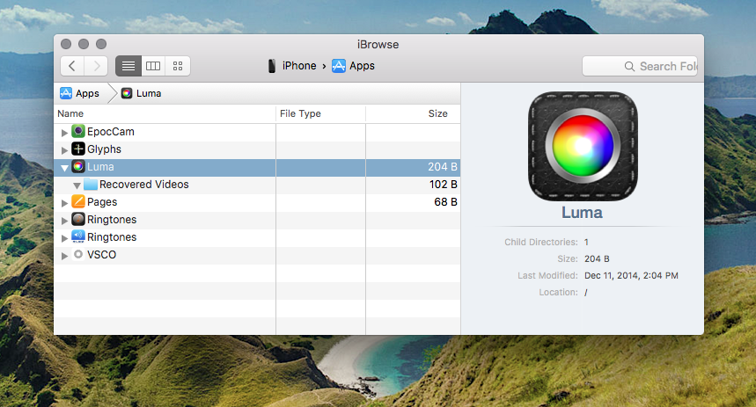Click the Last Modified date Dec 11, 2014

click(x=631, y=275)
